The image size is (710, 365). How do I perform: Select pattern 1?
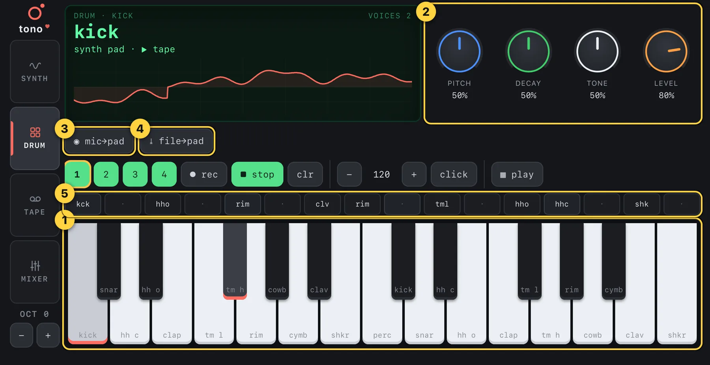(77, 174)
